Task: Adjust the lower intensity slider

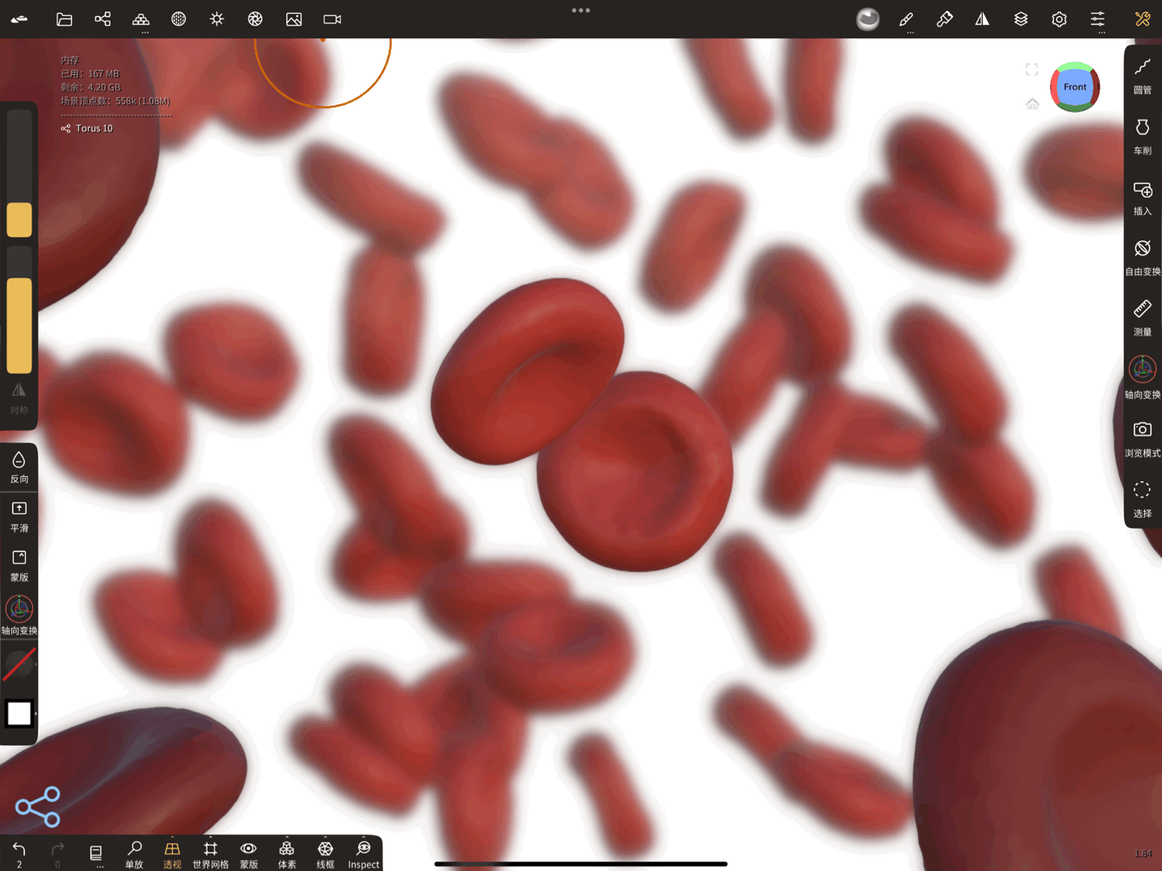Action: pyautogui.click(x=19, y=311)
